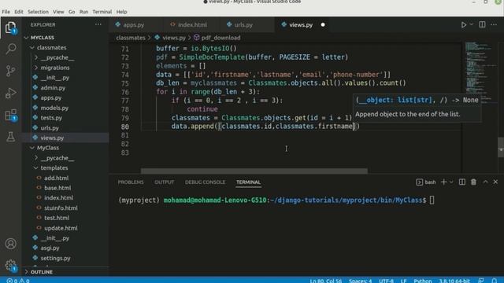Screen dimensions: 504x283
Task: Switch to the index.html editor tab
Action: (x=192, y=24)
